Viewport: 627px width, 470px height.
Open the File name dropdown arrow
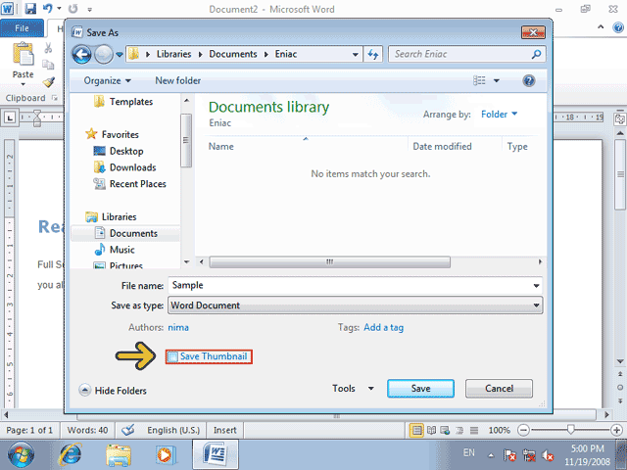(x=536, y=286)
